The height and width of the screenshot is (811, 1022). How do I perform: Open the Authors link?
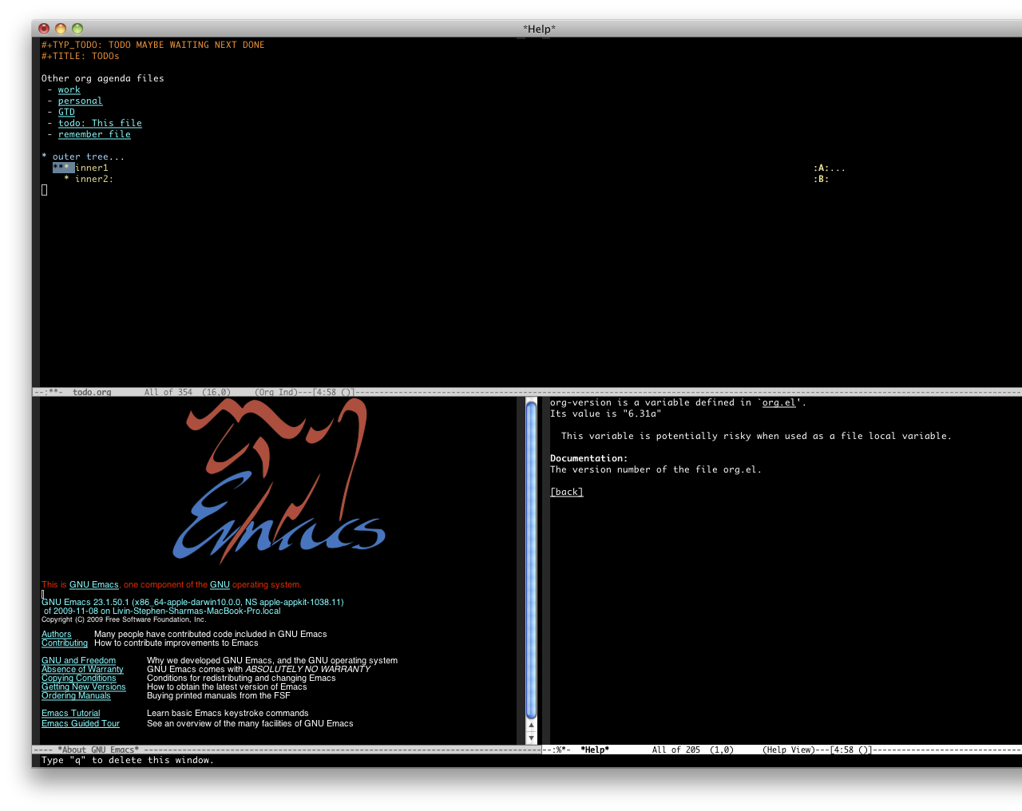[x=57, y=634]
